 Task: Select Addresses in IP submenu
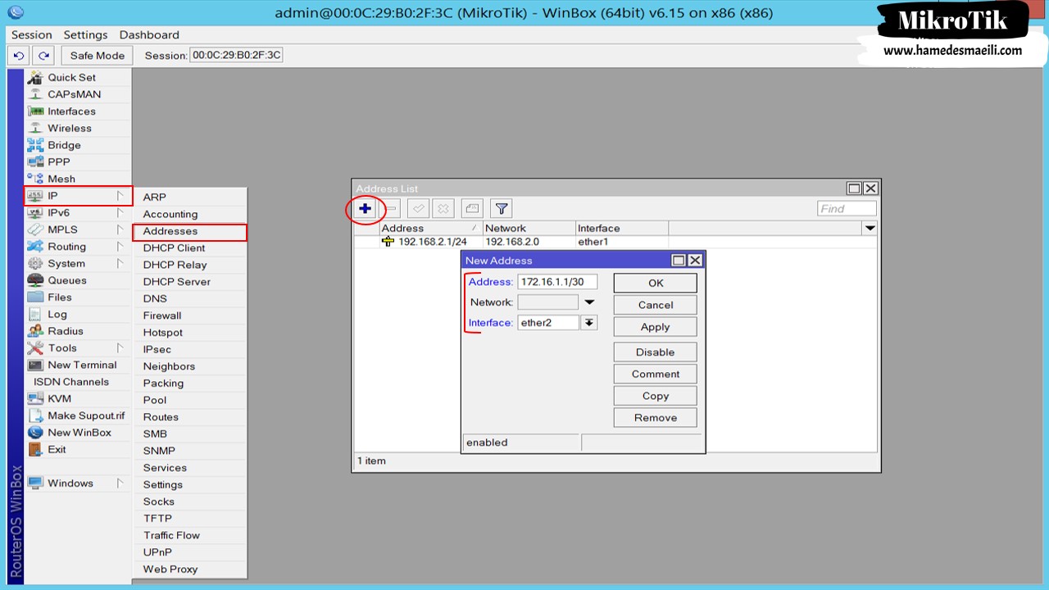click(x=189, y=232)
